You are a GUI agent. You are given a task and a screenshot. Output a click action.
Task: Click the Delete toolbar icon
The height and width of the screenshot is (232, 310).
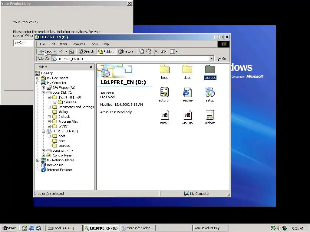[x=156, y=51]
